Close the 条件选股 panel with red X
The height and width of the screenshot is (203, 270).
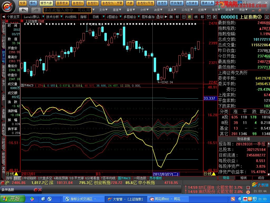40,190
